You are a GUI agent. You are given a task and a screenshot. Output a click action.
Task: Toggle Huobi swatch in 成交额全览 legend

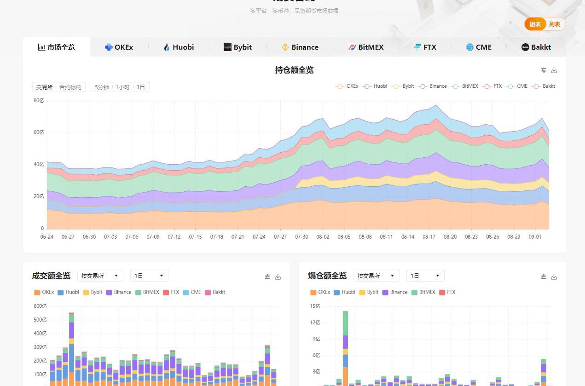tap(60, 292)
